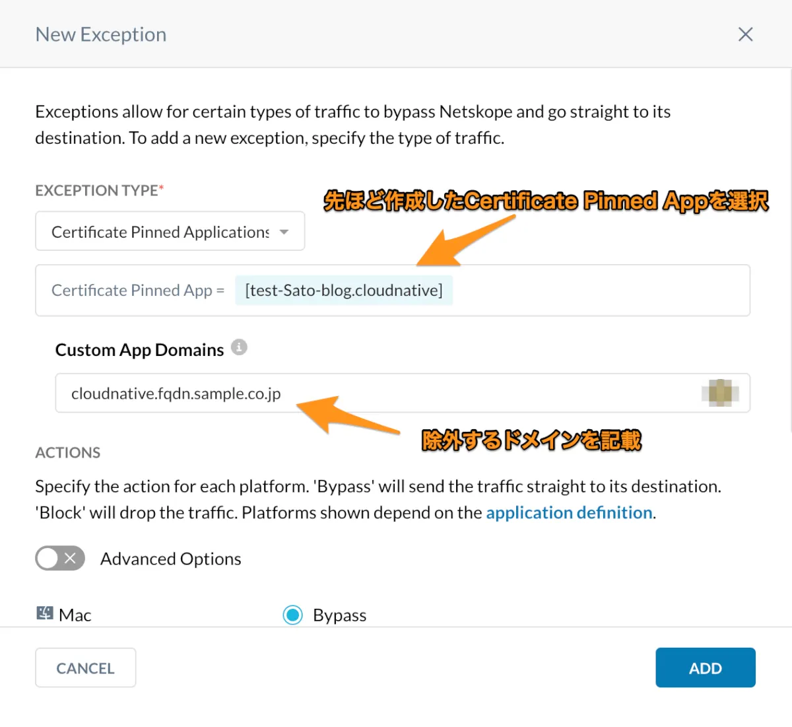Close the New Exception dialog

(745, 34)
